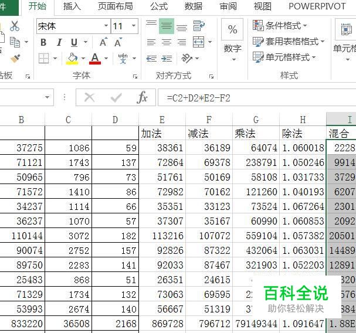Toggle underline formatting
356x333 pixels.
(x=74, y=42)
